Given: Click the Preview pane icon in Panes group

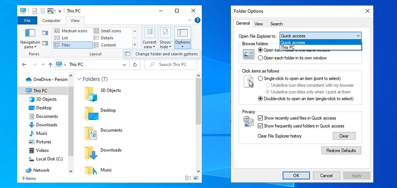Looking at the screenshot, I should pyautogui.click(x=45, y=33).
